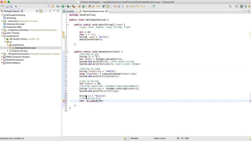Click the New Java Class icon
251x141 pixels.
(84, 6)
